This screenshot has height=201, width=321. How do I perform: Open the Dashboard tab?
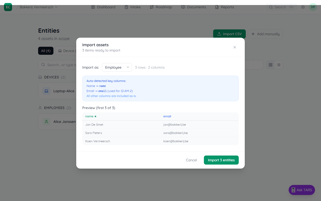(x=103, y=7)
